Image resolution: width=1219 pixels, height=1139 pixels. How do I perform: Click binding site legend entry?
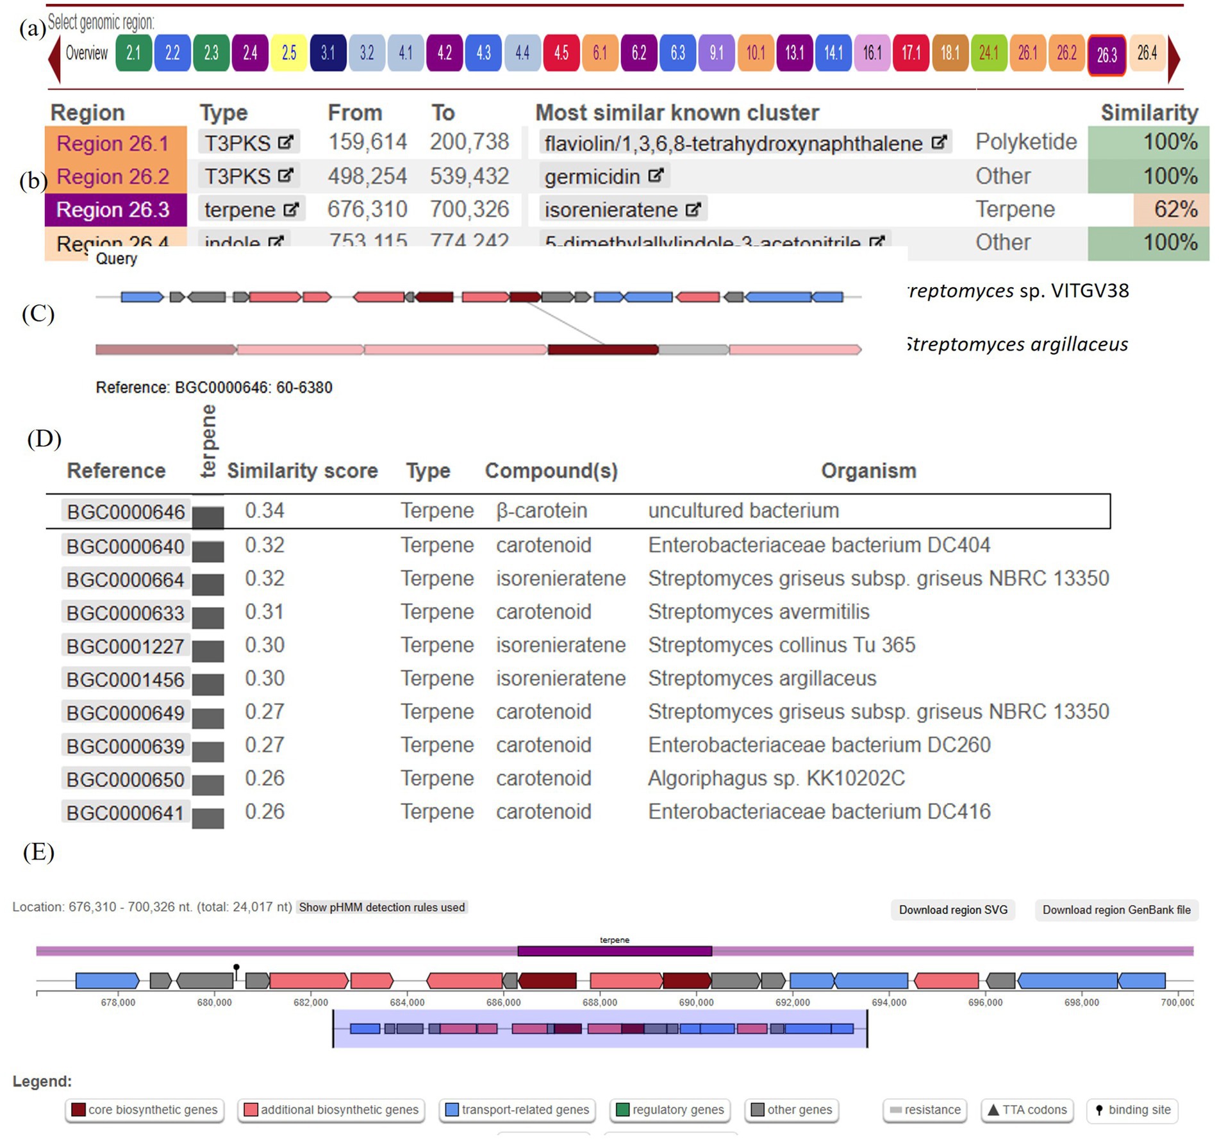[1132, 1110]
